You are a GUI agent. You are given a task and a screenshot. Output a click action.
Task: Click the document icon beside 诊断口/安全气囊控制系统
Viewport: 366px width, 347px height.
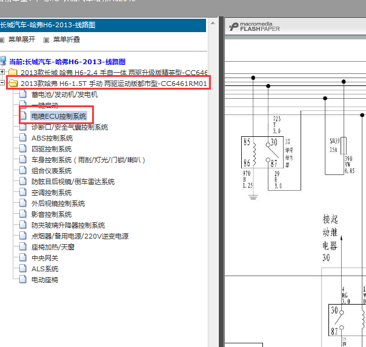pos(23,127)
